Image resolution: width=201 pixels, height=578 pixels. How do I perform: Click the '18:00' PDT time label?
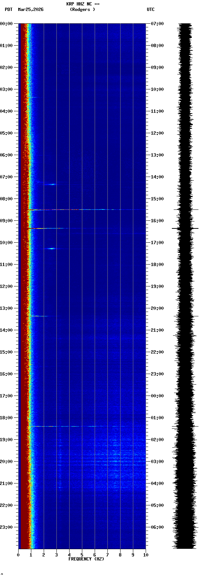click(x=6, y=418)
